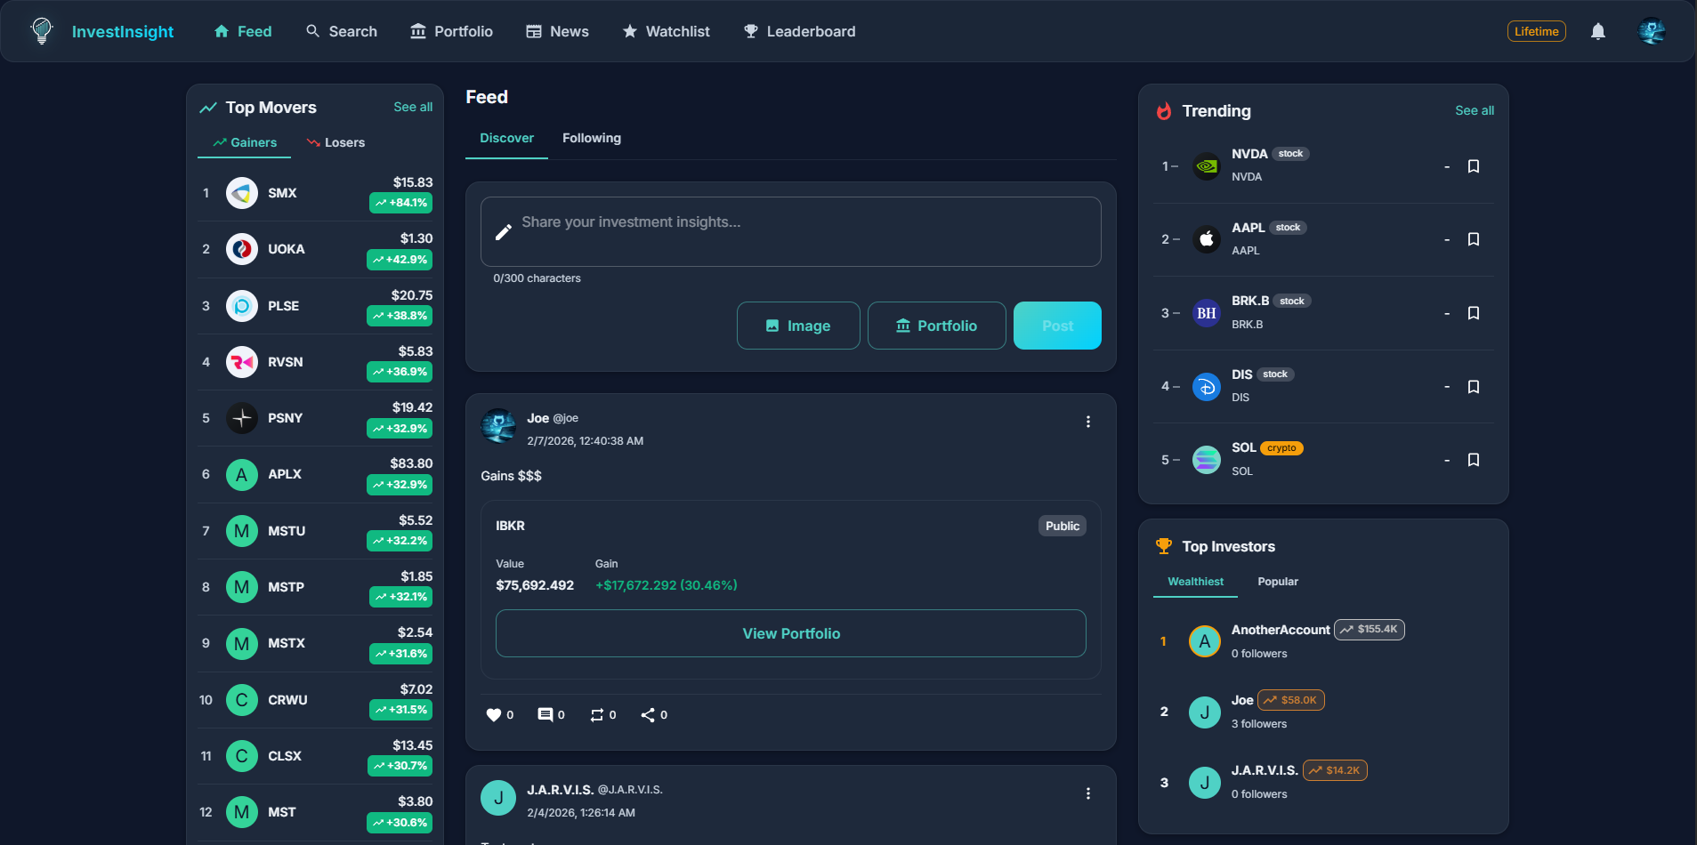Click the PSNY ticker logo

[x=242, y=418]
